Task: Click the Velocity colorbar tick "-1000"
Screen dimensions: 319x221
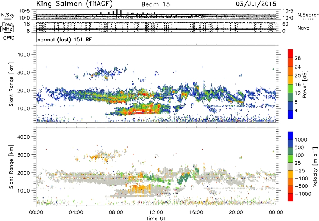Action: [303, 194]
